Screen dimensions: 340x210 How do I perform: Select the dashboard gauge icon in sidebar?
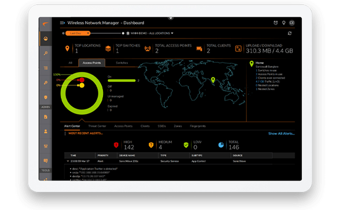click(46, 39)
